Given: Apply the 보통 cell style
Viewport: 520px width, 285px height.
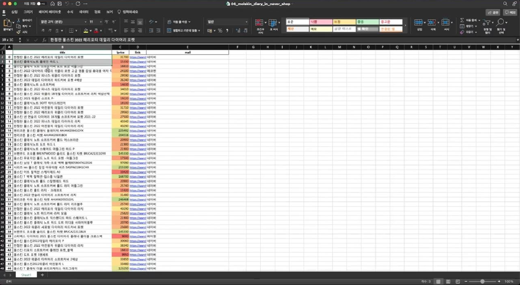Looking at the screenshot, I should click(x=344, y=22).
